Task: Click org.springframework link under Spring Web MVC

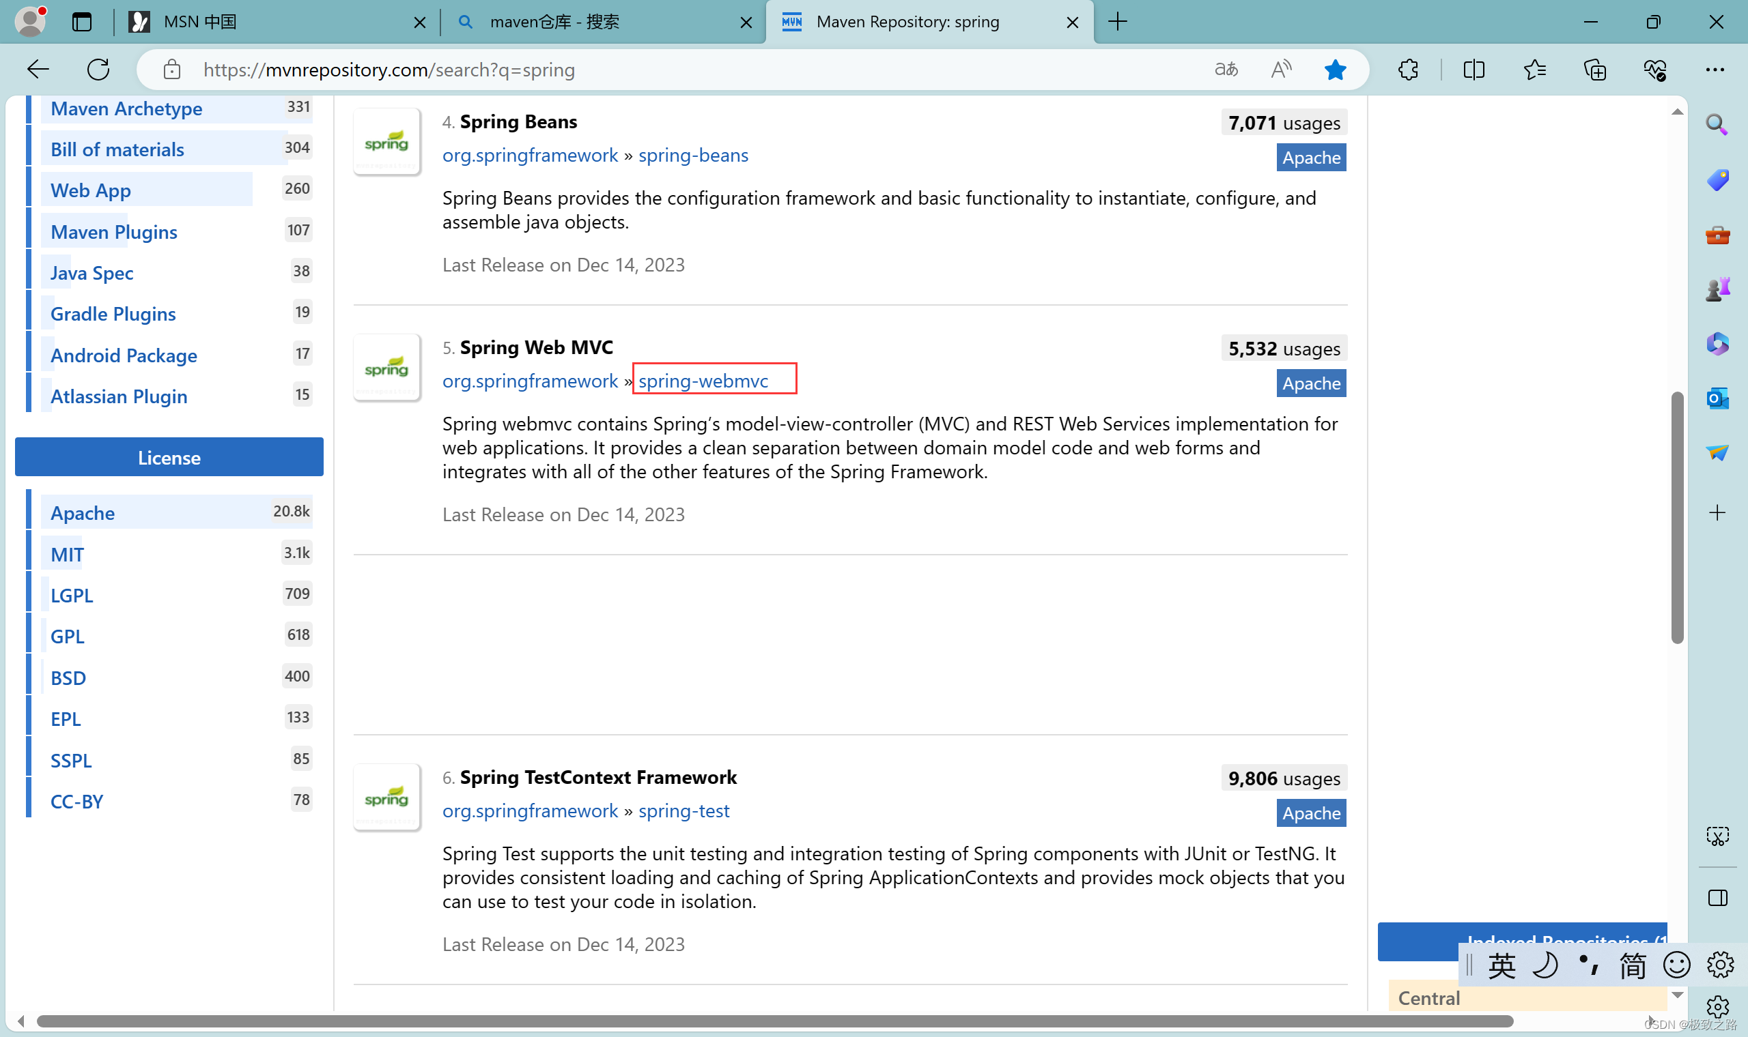Action: click(530, 381)
